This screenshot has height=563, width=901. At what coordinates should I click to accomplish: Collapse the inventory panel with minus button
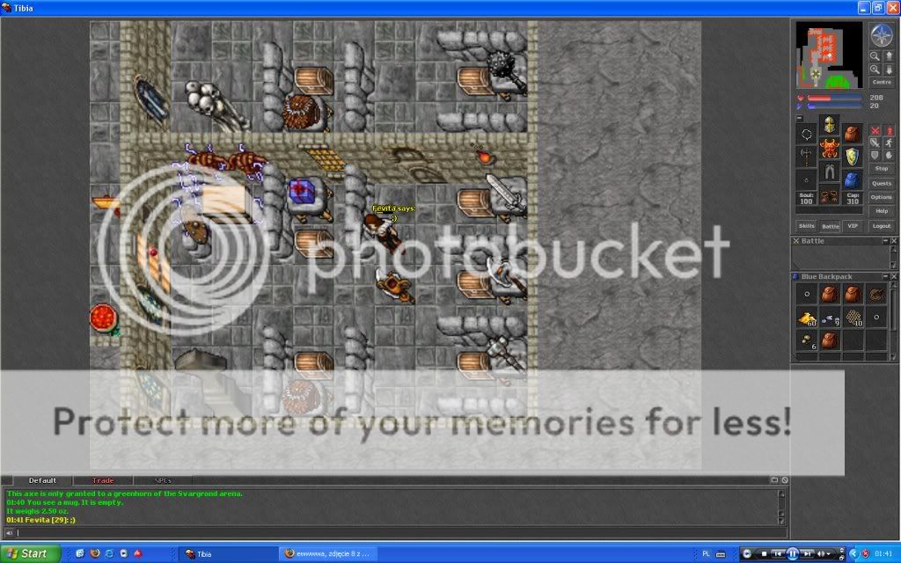coord(799,119)
